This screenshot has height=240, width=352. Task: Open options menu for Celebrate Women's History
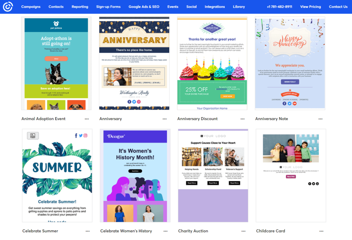pyautogui.click(x=165, y=231)
